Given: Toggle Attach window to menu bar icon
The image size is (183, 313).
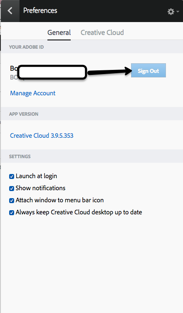Looking at the screenshot, I should click(x=12, y=201).
